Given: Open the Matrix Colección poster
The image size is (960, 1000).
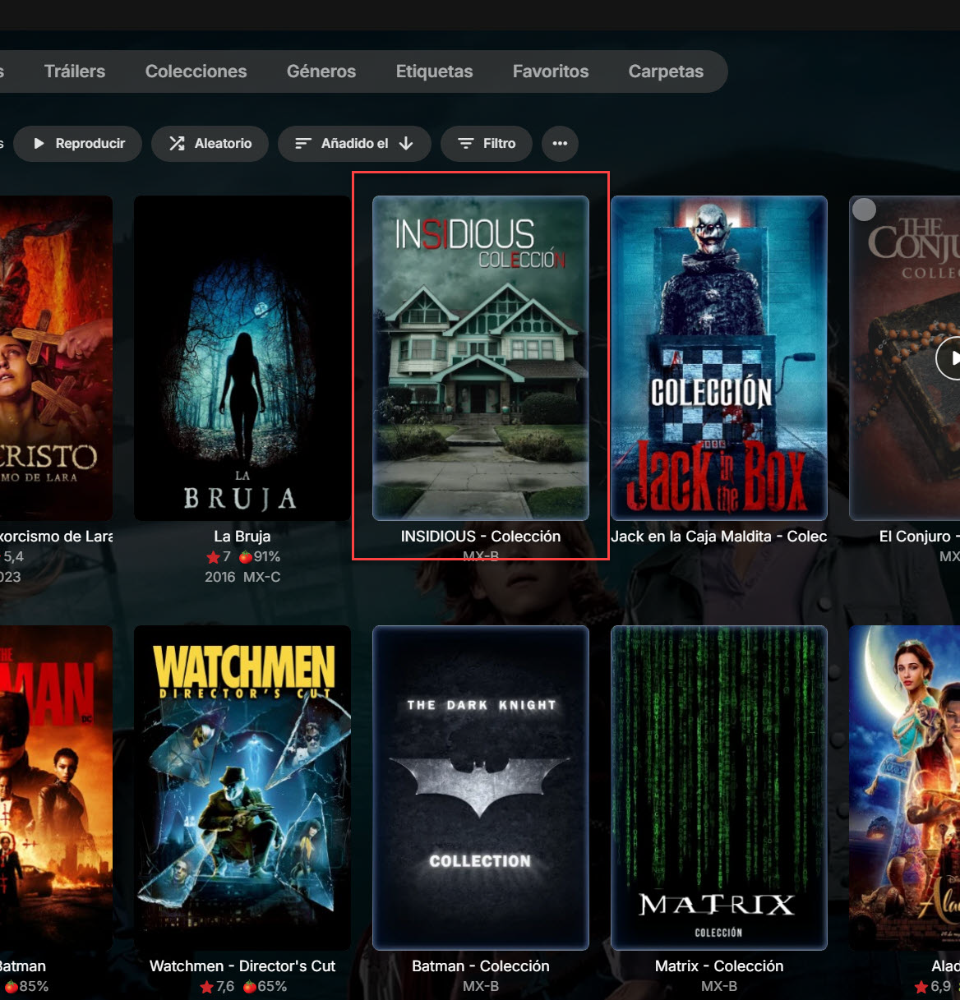Looking at the screenshot, I should point(719,788).
